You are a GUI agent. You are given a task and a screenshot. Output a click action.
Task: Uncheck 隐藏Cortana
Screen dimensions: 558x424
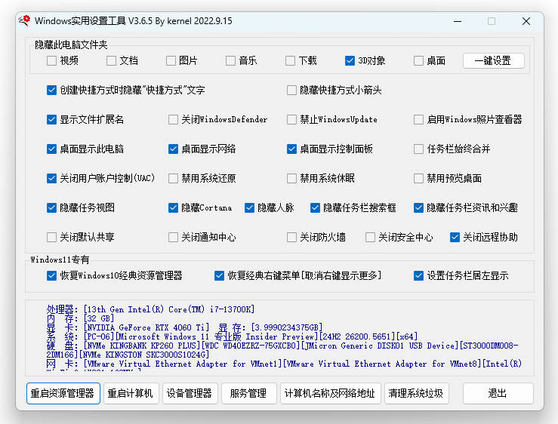(174, 207)
